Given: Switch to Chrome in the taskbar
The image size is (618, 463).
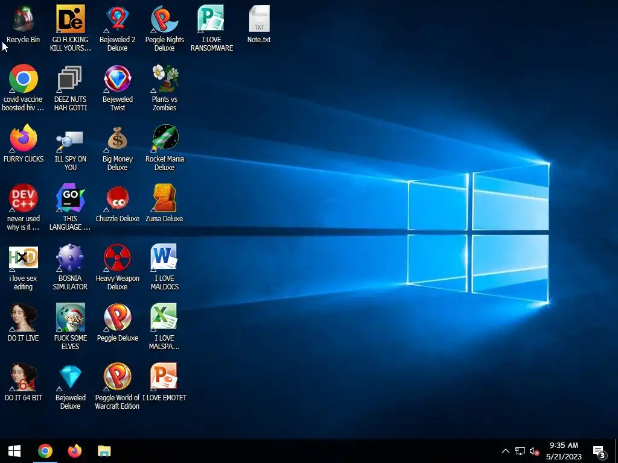Looking at the screenshot, I should 45,451.
